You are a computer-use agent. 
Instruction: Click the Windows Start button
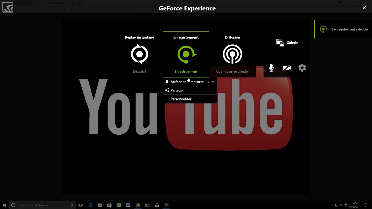(5, 205)
